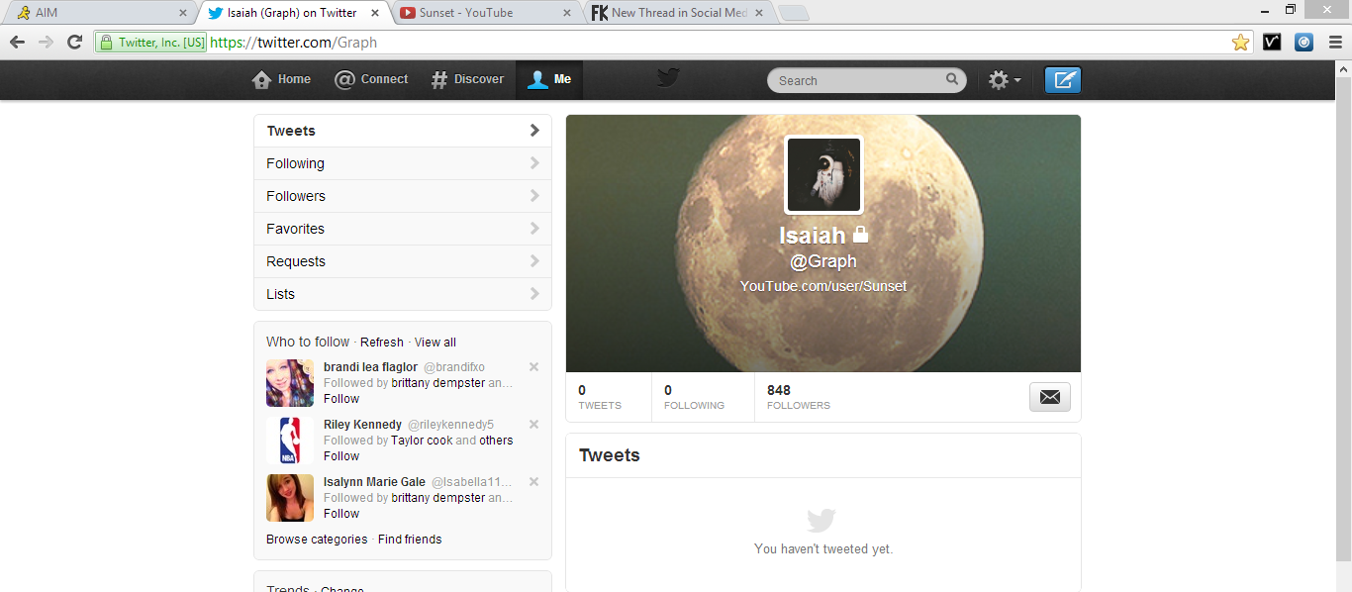The width and height of the screenshot is (1352, 592).
Task: Click Browse categories link
Action: click(x=317, y=540)
